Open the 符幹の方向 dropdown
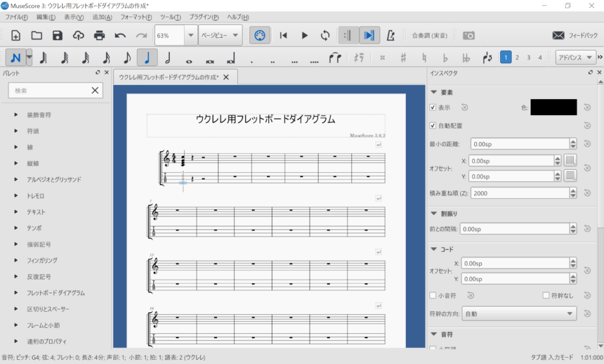 tap(520, 314)
